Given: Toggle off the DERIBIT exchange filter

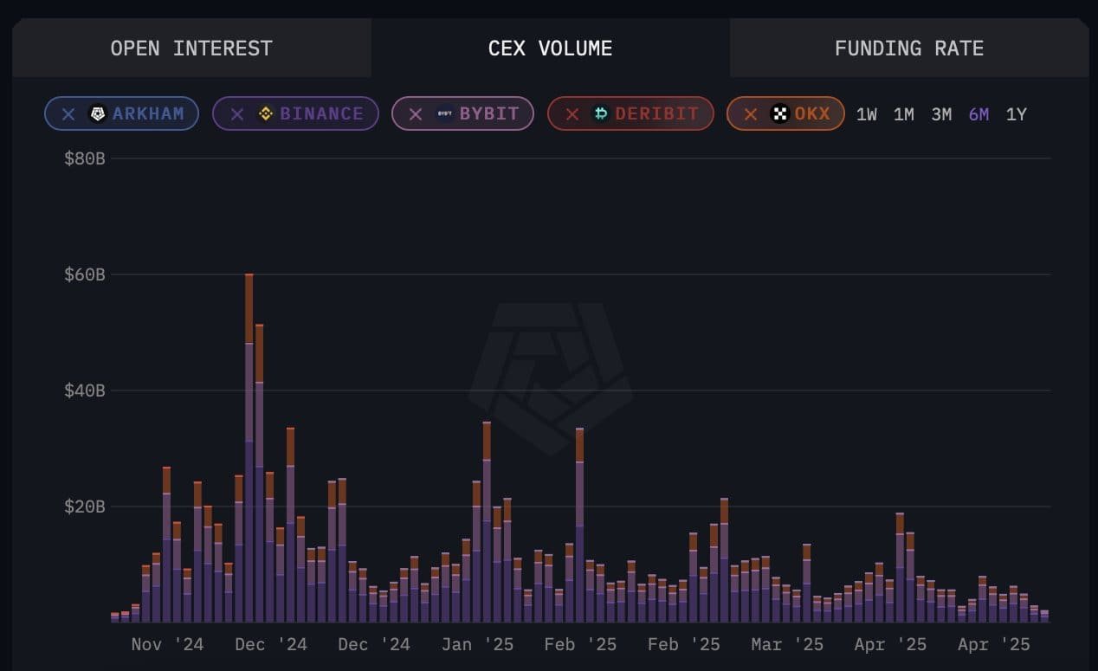Looking at the screenshot, I should click(x=572, y=113).
